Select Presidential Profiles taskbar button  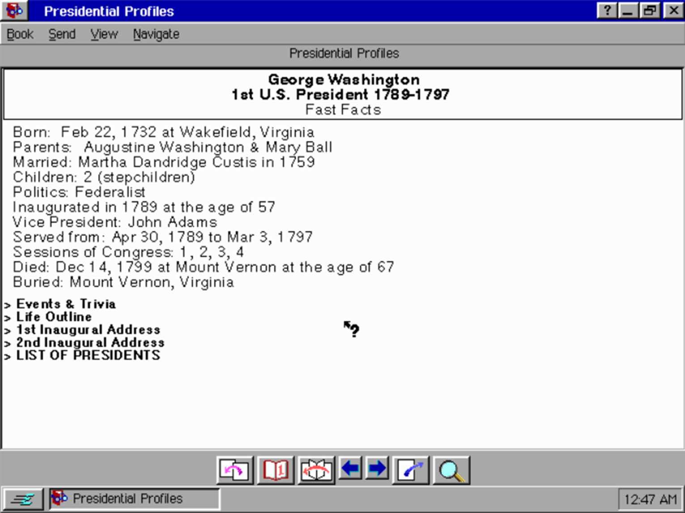point(135,499)
